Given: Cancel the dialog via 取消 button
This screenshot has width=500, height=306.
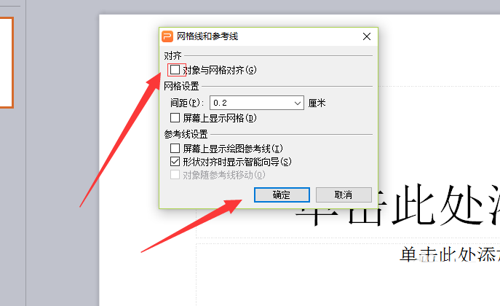Looking at the screenshot, I should point(344,195).
